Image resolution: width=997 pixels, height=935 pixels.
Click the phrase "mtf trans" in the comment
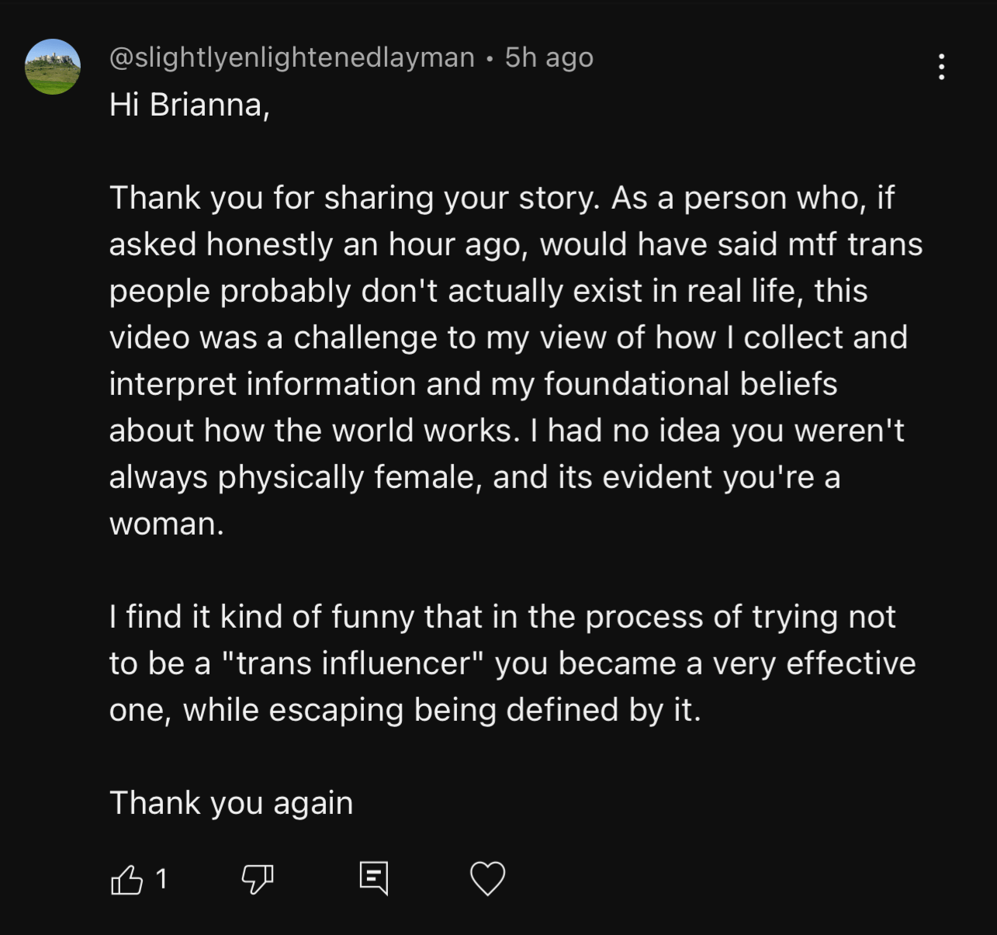(855, 244)
